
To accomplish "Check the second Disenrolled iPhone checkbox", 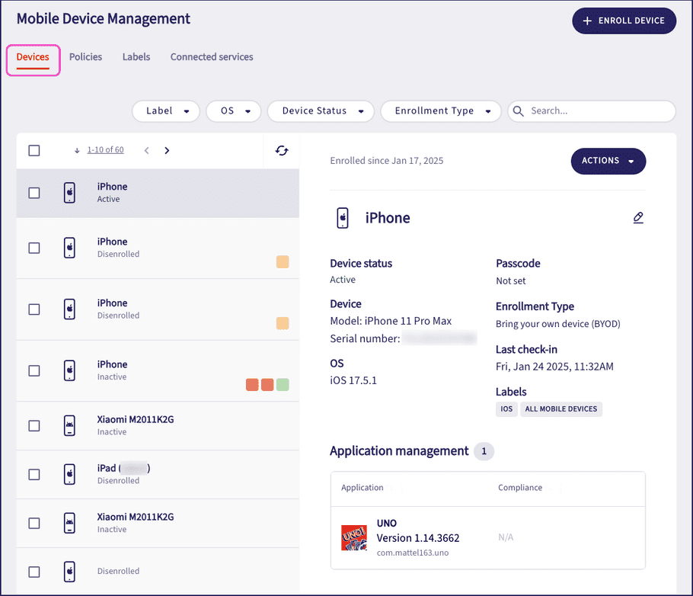I will [34, 309].
